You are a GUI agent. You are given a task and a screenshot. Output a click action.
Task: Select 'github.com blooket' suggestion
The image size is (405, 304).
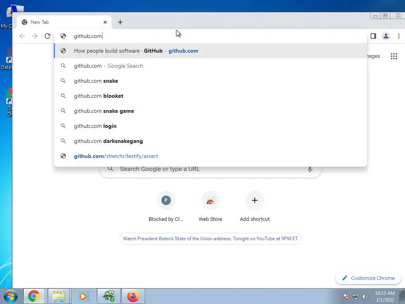tap(210, 96)
